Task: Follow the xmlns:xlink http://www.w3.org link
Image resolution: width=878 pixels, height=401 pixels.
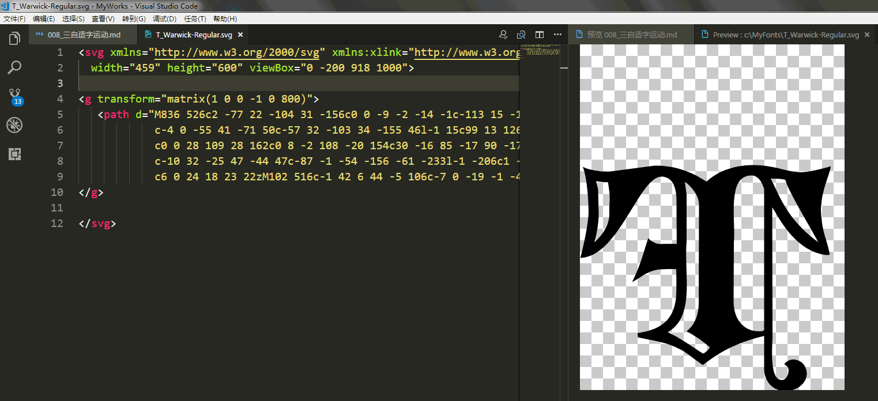Action: [x=468, y=52]
